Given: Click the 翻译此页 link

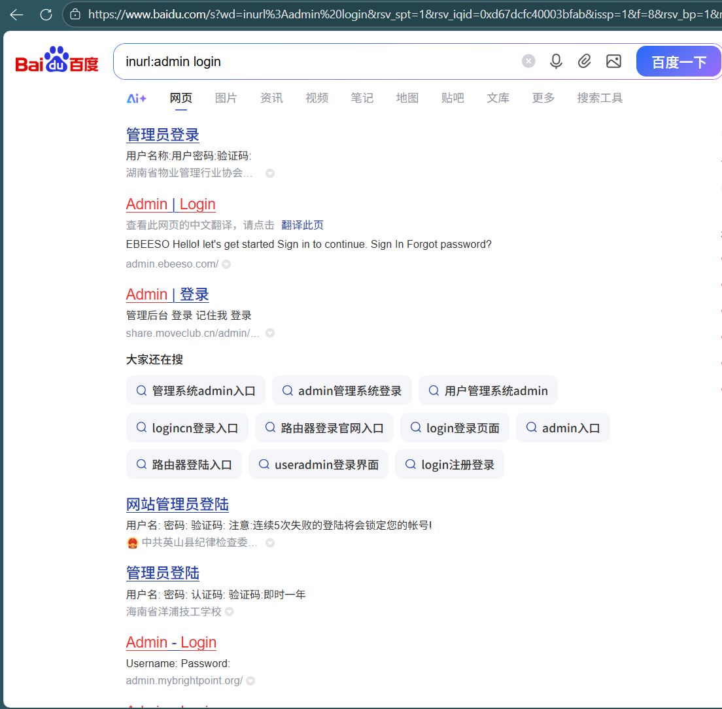Looking at the screenshot, I should coord(303,225).
